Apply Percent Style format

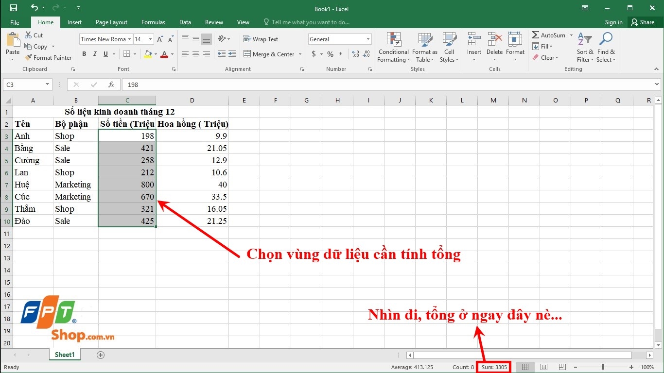click(x=331, y=54)
